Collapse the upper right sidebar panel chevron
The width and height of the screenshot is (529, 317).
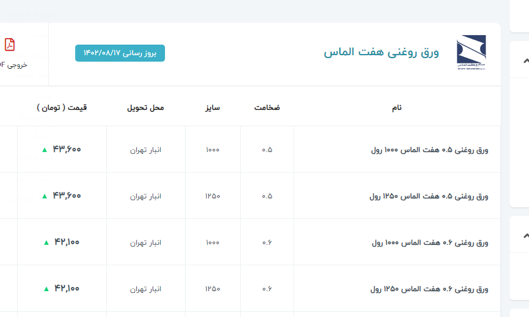point(525,60)
